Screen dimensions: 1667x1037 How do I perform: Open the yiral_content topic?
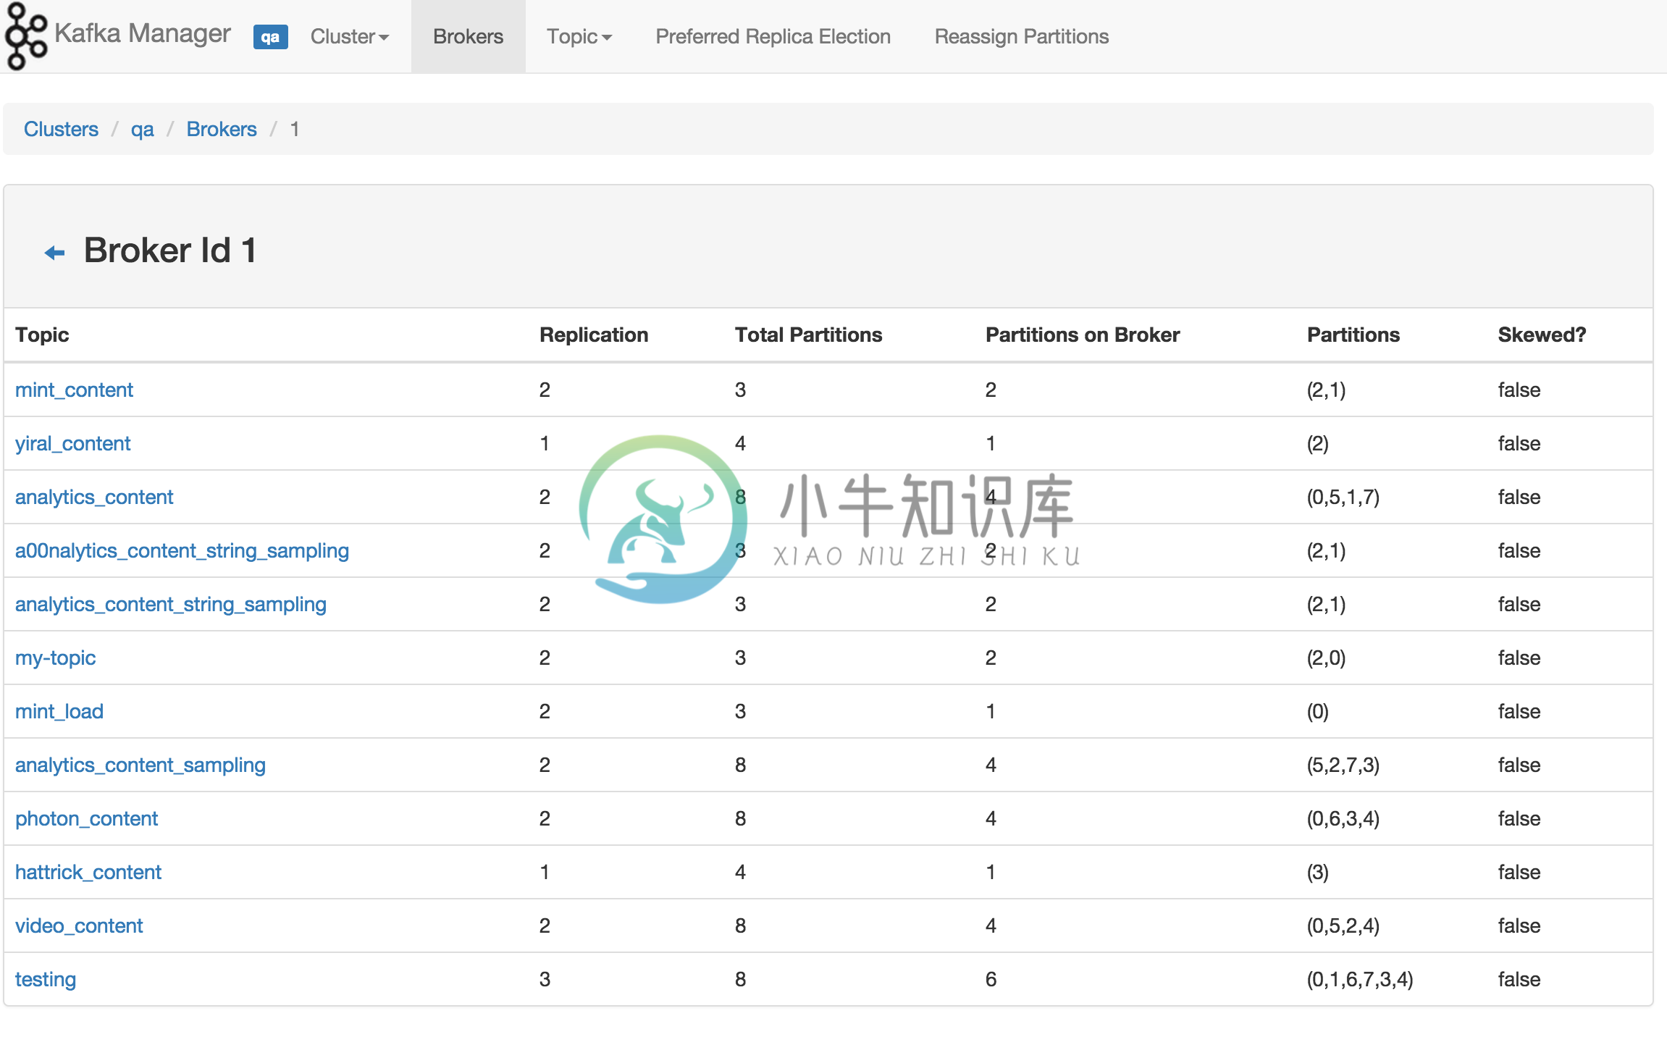pos(72,443)
